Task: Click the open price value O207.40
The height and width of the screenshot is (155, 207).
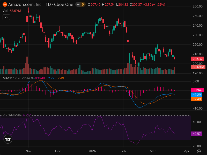Action: (x=94, y=5)
